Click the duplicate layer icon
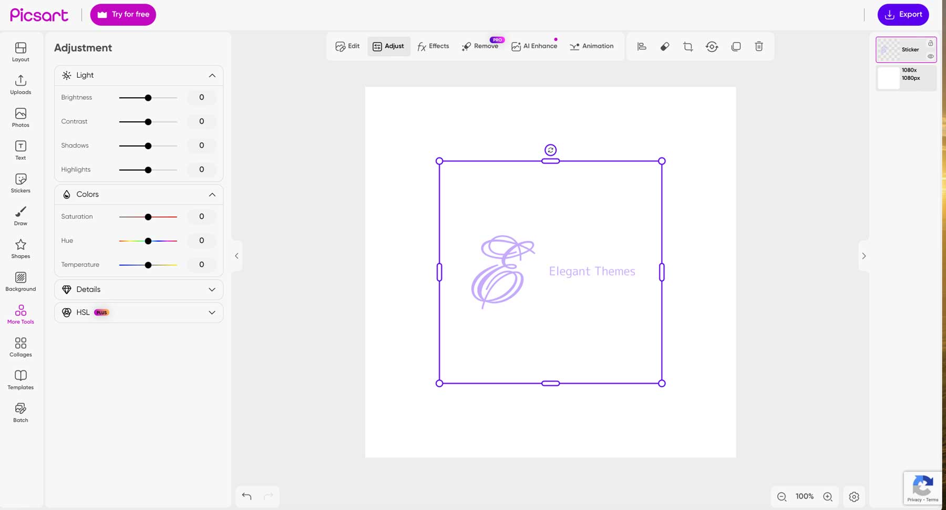Screen dimensions: 946x510 (736, 47)
